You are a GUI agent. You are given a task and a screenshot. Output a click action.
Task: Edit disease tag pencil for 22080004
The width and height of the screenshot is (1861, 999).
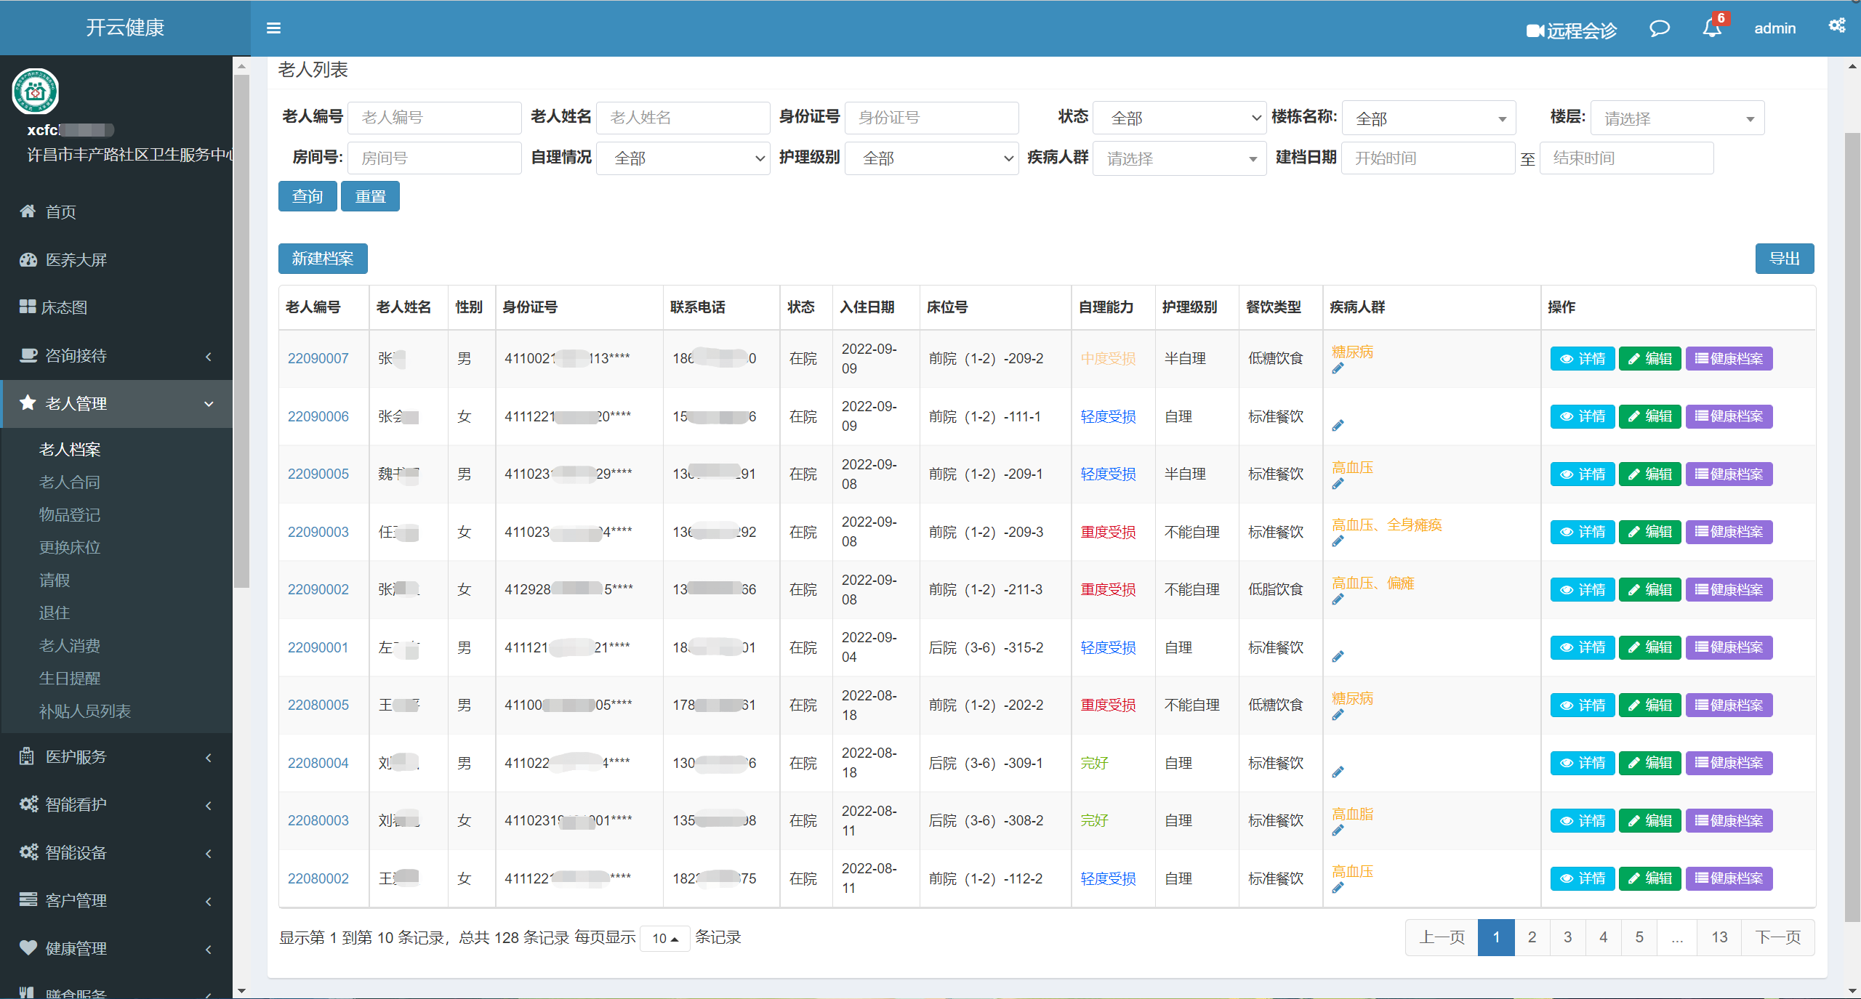click(1338, 772)
